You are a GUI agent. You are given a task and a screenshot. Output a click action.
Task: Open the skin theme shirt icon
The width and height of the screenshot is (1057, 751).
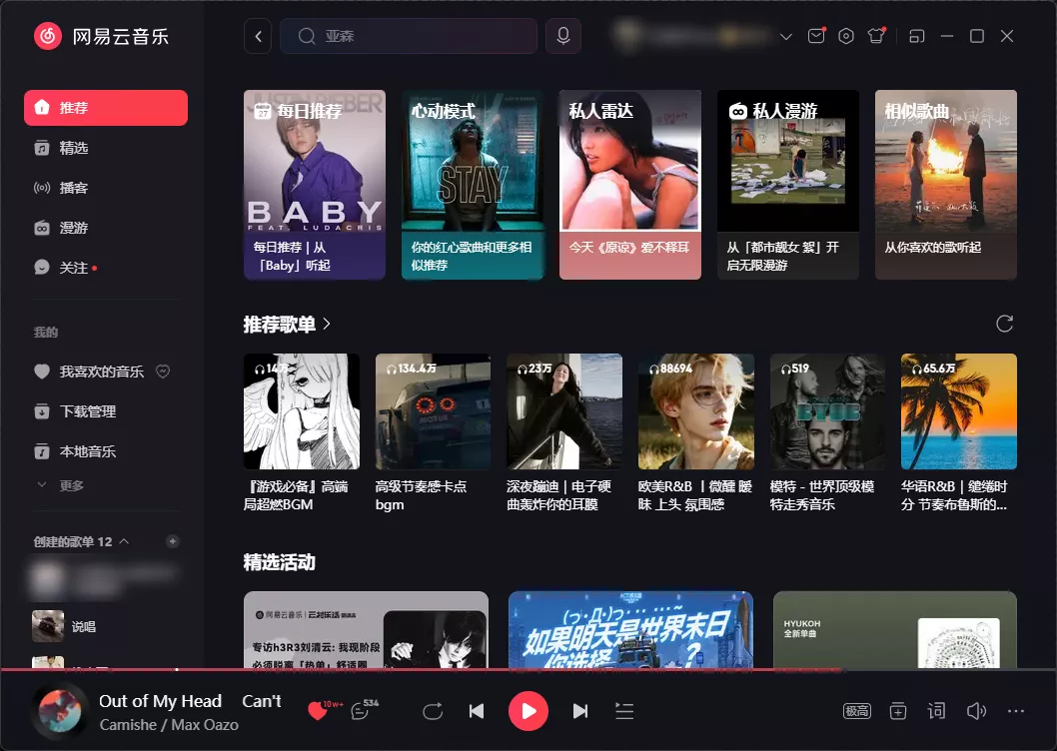pos(876,36)
